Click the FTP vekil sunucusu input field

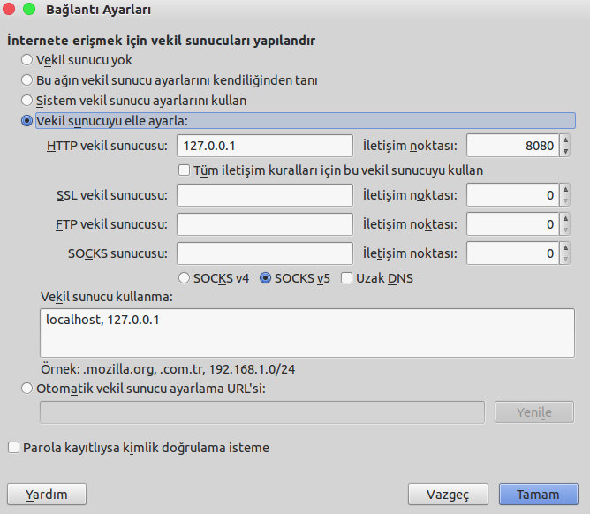click(x=264, y=224)
